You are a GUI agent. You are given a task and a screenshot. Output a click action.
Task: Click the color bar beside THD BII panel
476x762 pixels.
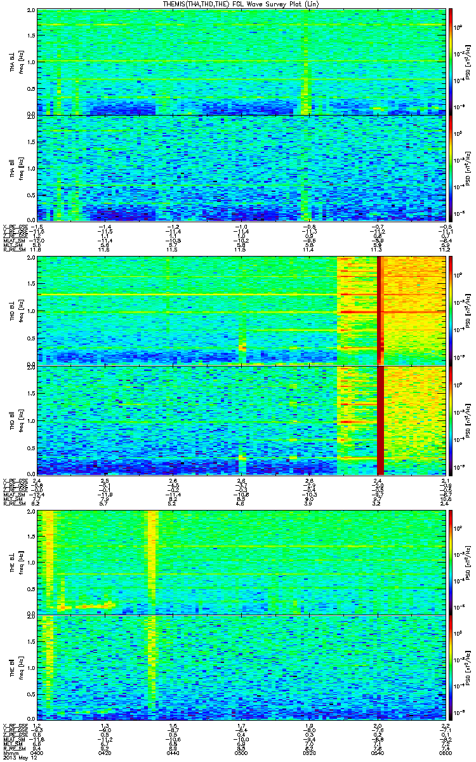[x=451, y=420]
